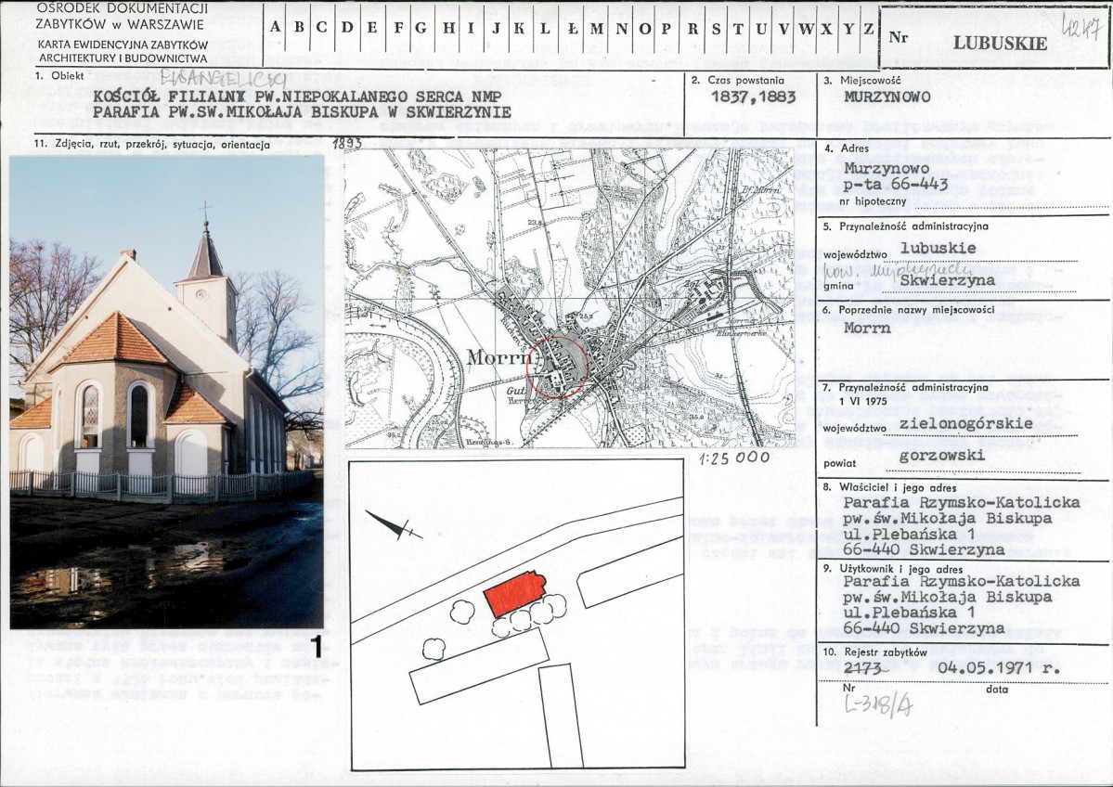1113x787 pixels.
Task: Click the letter A index box
Action: 276,29
